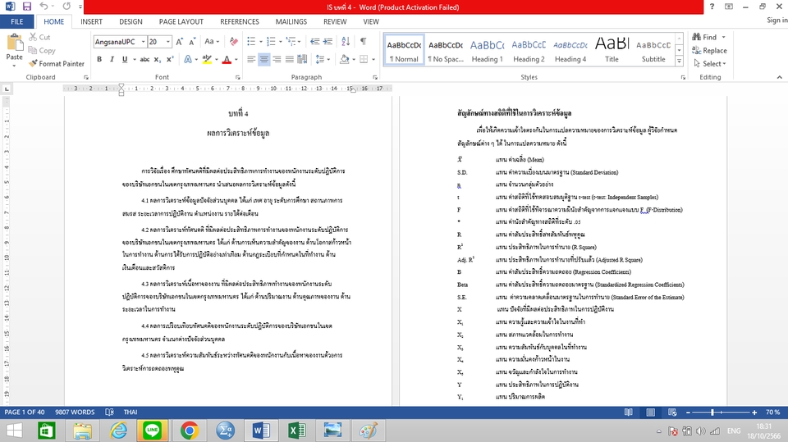Apply the Title style
This screenshot has height=442, width=788.
pos(612,50)
